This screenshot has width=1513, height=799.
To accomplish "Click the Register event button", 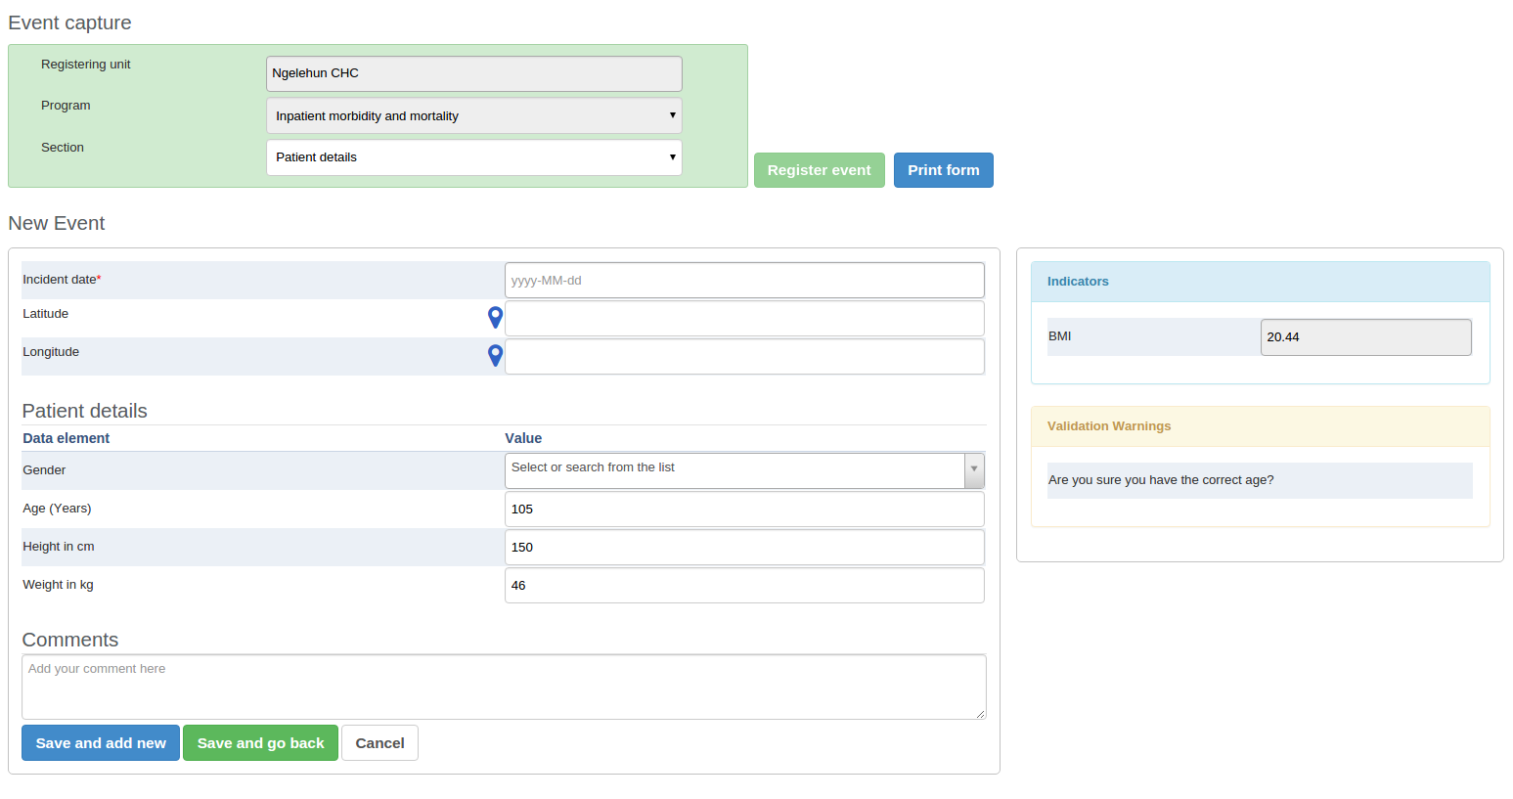I will pyautogui.click(x=819, y=170).
